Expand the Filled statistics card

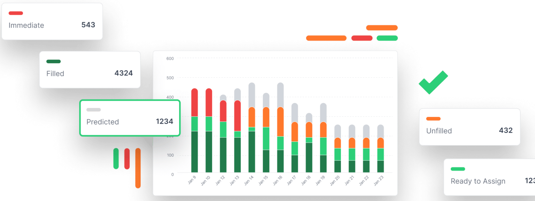90,69
